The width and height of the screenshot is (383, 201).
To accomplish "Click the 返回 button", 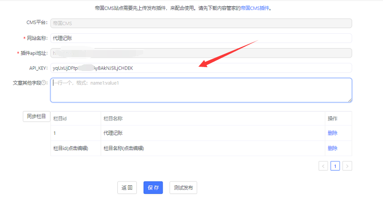I will point(127,188).
